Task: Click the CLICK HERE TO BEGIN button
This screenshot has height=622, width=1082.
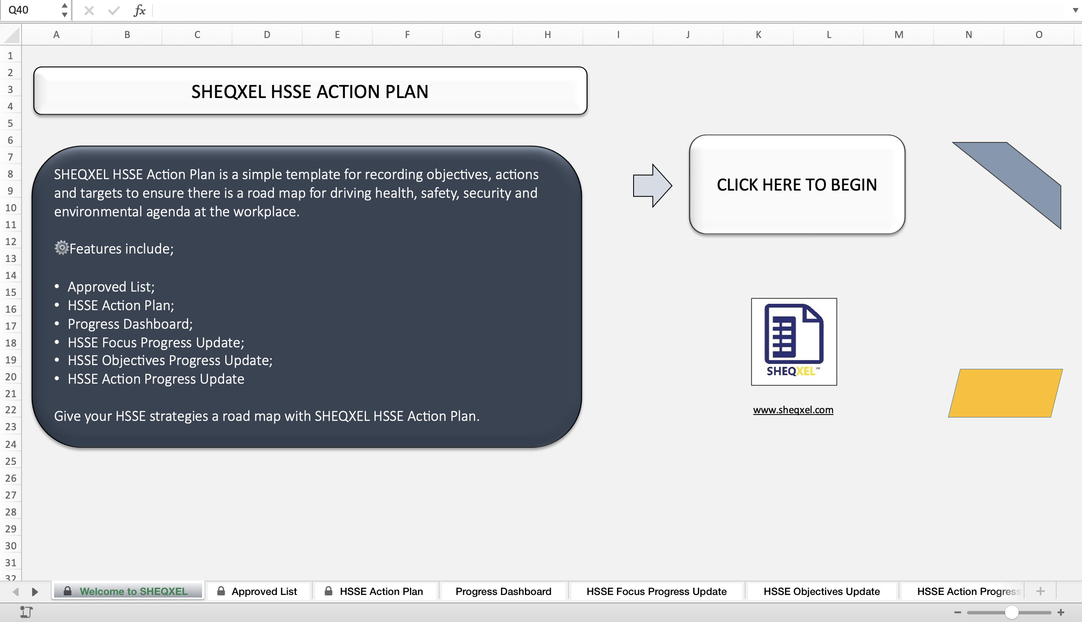Action: click(x=797, y=185)
